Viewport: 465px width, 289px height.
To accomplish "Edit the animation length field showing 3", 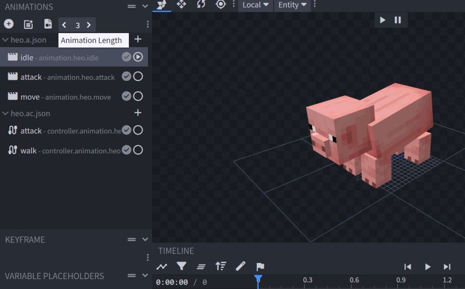I will (x=77, y=25).
